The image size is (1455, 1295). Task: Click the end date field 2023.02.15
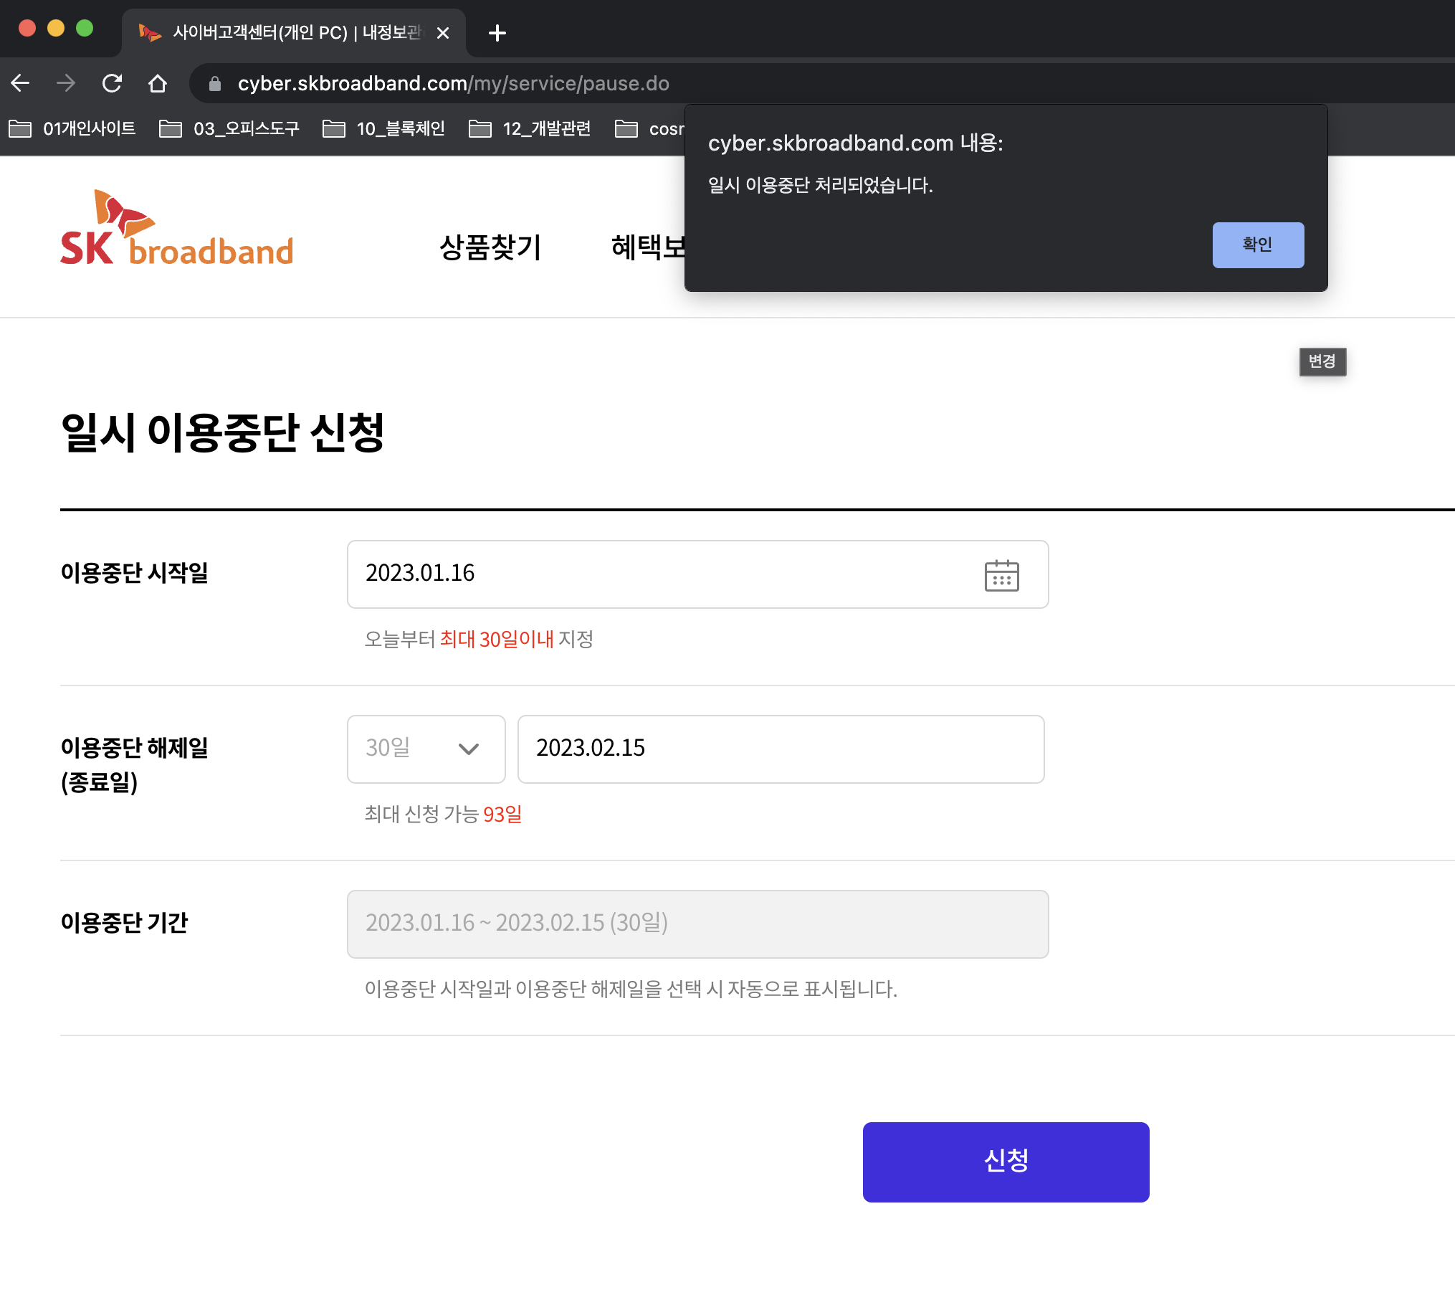pos(780,749)
